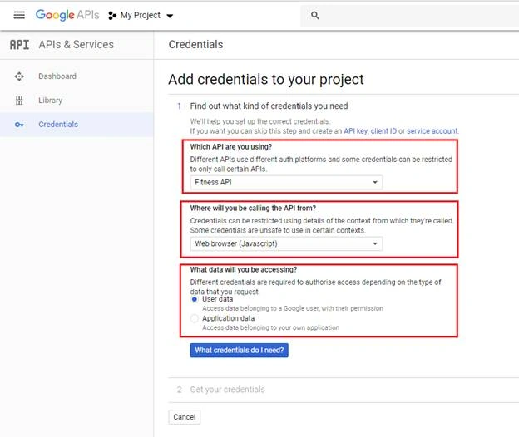This screenshot has height=437, width=519.
Task: Follow the service account link
Action: click(432, 131)
